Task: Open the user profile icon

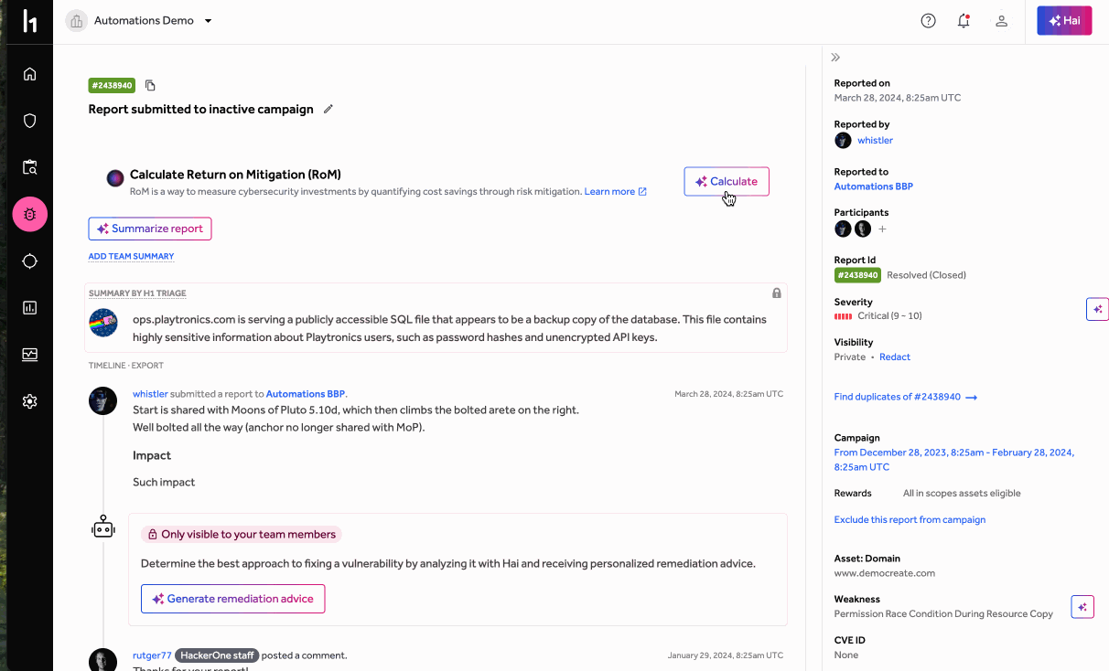Action: coord(1002,21)
